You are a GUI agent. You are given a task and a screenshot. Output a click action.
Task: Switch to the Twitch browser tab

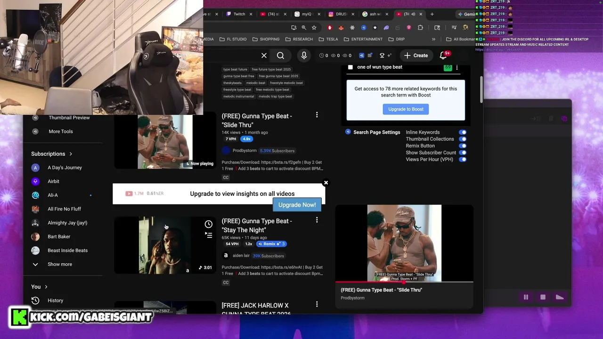239,14
